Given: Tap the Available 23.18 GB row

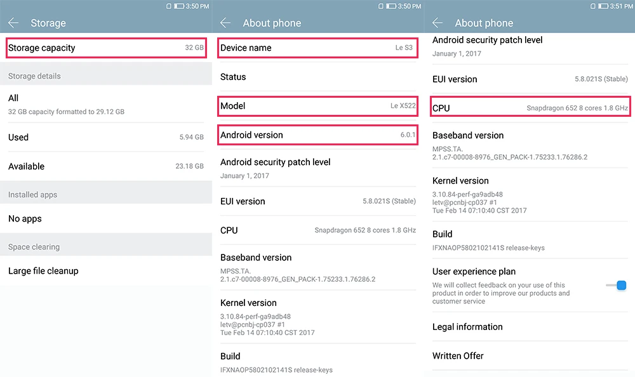Looking at the screenshot, I should [x=106, y=166].
